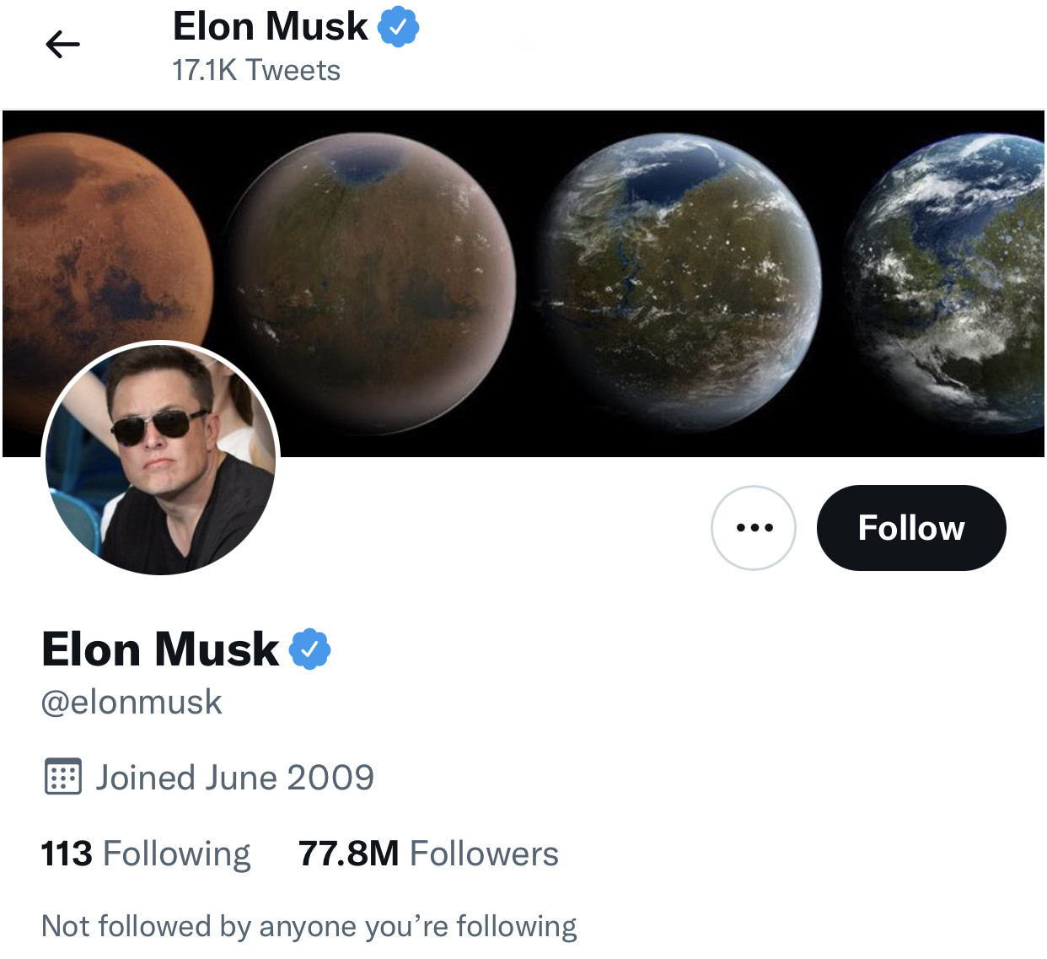The width and height of the screenshot is (1047, 959).
Task: Click the Joined June 2009 text
Action: 234,778
